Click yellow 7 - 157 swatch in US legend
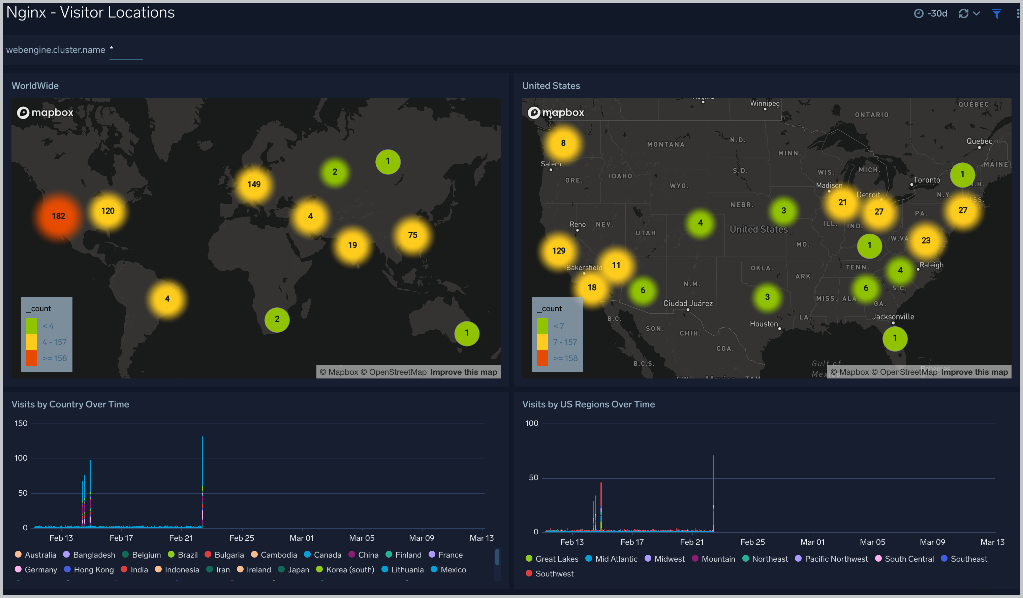1023x598 pixels. click(542, 342)
